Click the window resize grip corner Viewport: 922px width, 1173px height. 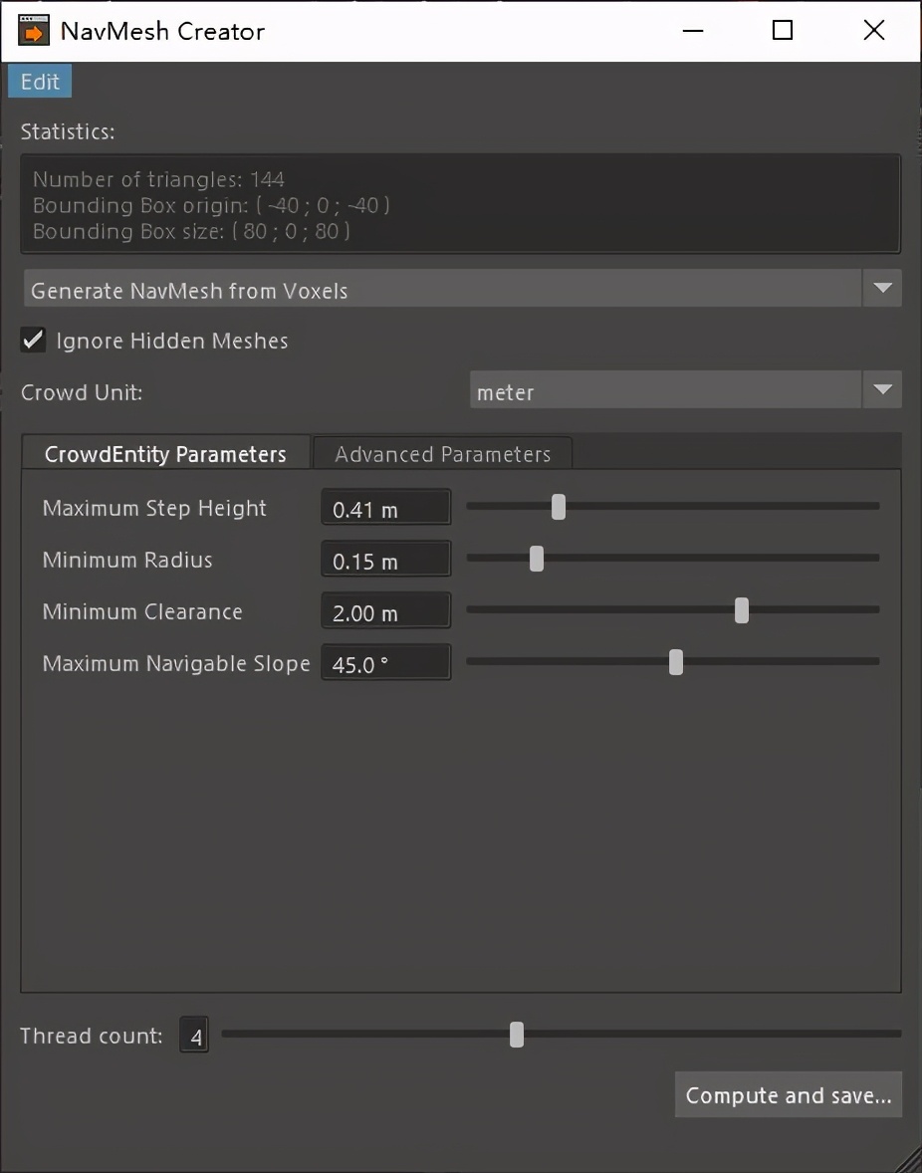910,1161
